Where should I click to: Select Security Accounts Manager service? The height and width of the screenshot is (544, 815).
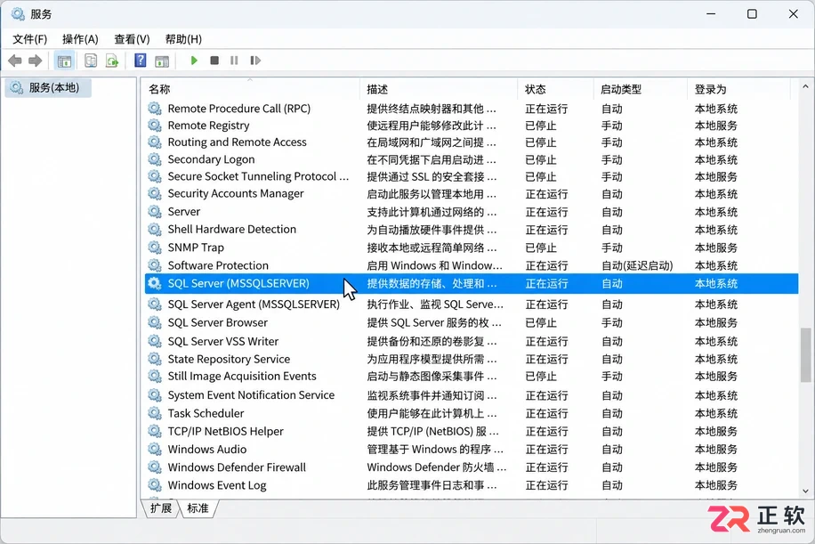[471, 193]
